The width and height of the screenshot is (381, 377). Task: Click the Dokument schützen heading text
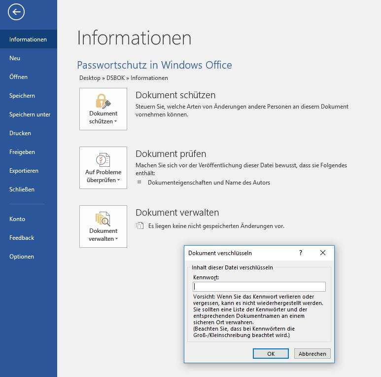(175, 95)
